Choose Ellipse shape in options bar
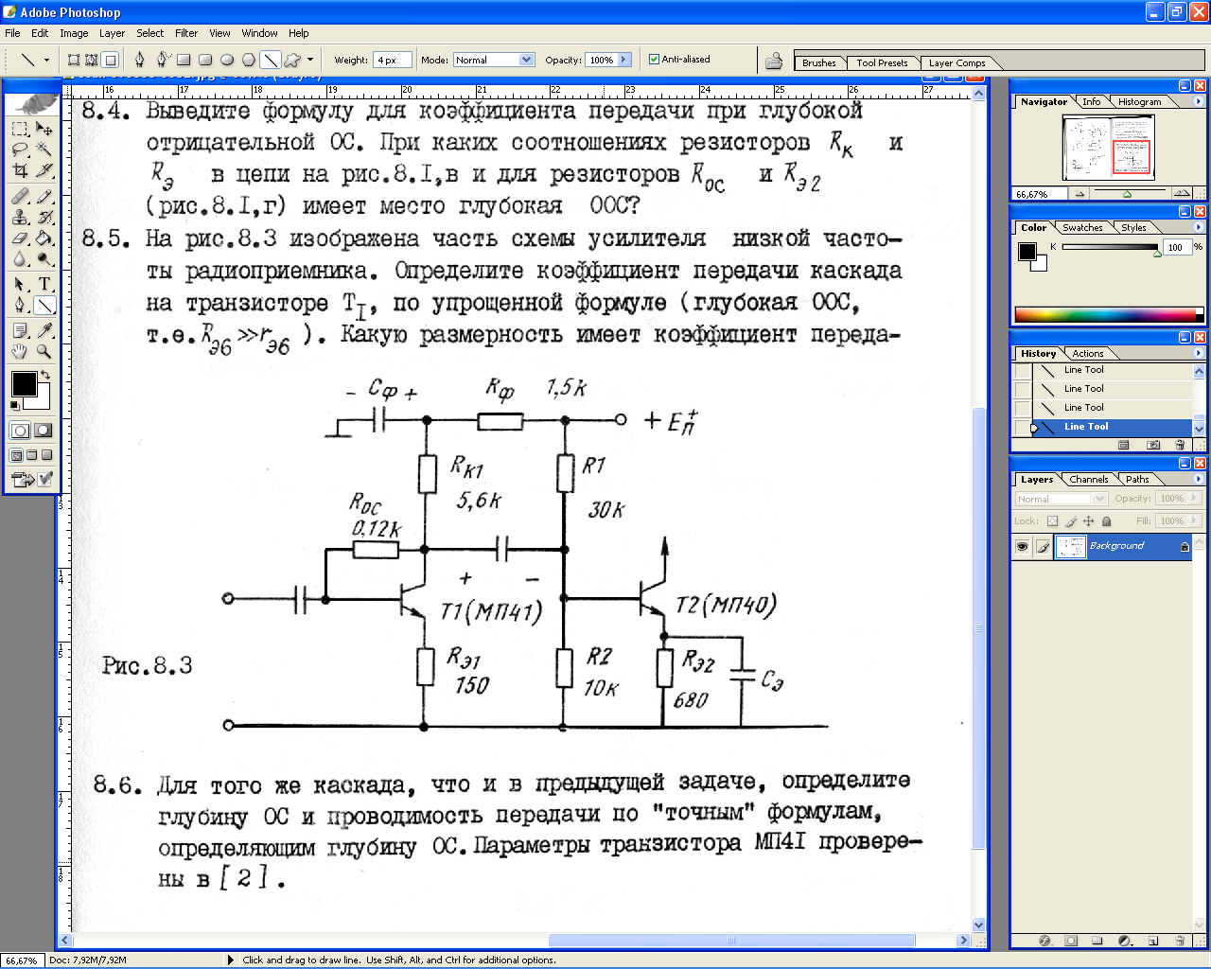 pos(227,60)
